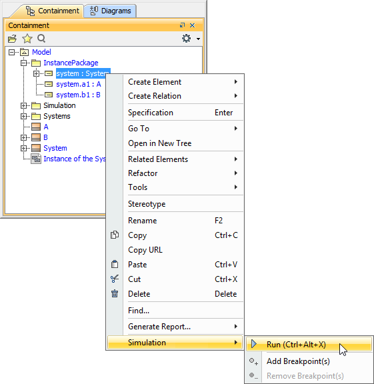Viewport: 374px width, 384px height.
Task: Click the Cut scissors icon
Action: (115, 279)
